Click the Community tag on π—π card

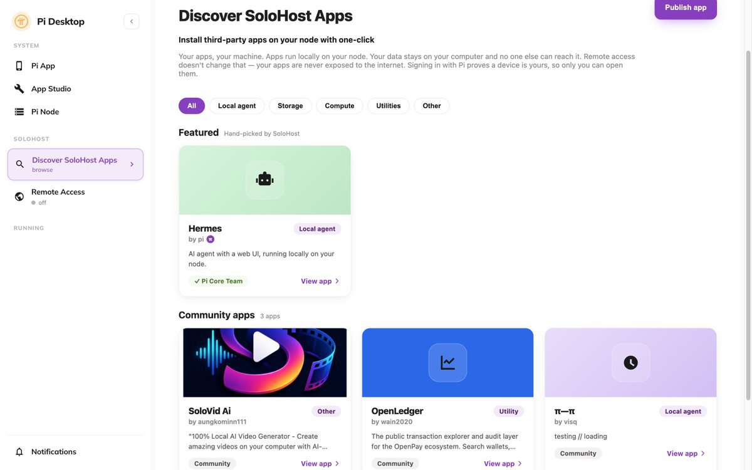click(x=578, y=453)
